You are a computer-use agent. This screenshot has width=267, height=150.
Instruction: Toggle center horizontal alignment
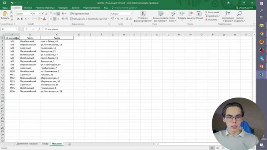click(55, 19)
